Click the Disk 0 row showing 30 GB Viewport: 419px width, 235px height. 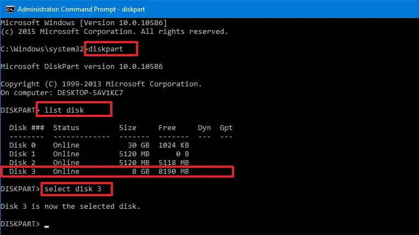100,145
